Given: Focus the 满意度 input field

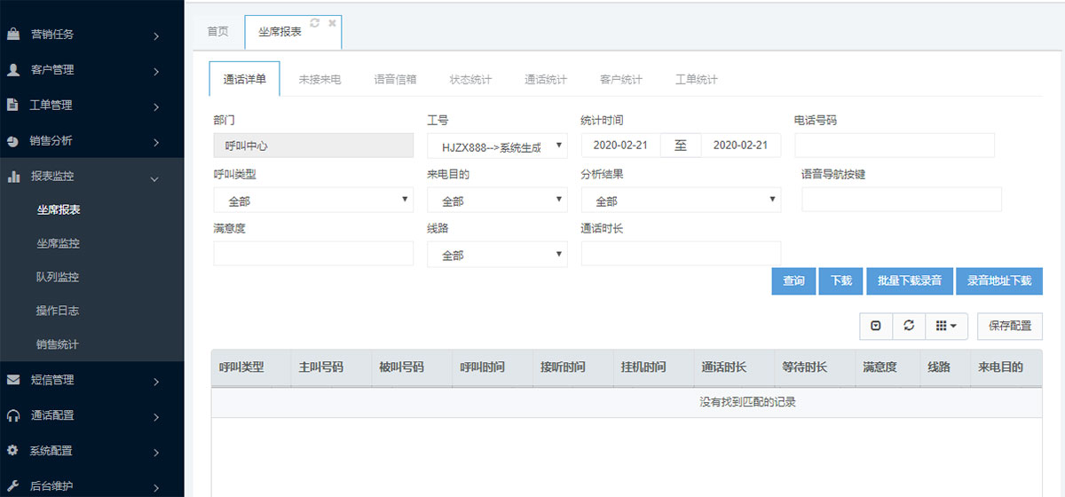Looking at the screenshot, I should (x=313, y=254).
